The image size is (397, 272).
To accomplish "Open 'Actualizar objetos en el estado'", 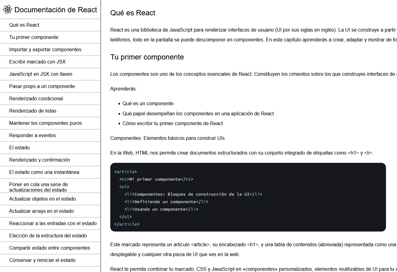I will click(42, 199).
